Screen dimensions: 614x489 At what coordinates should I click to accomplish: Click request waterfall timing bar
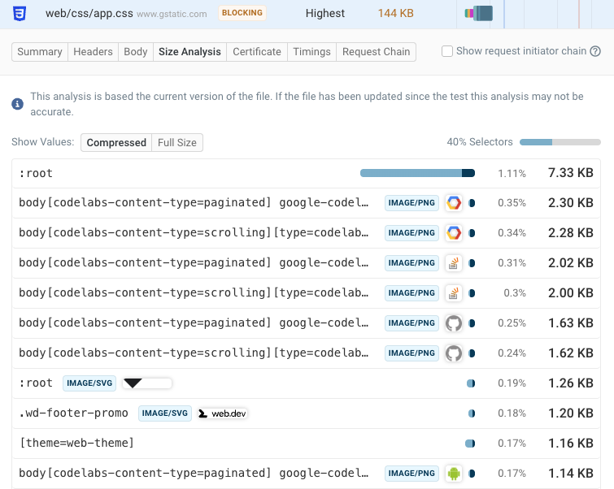click(478, 13)
